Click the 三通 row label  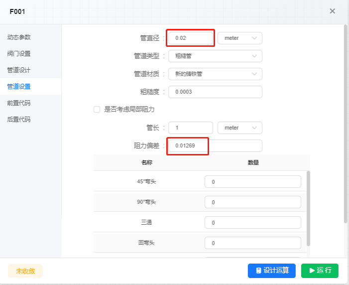tap(146, 222)
